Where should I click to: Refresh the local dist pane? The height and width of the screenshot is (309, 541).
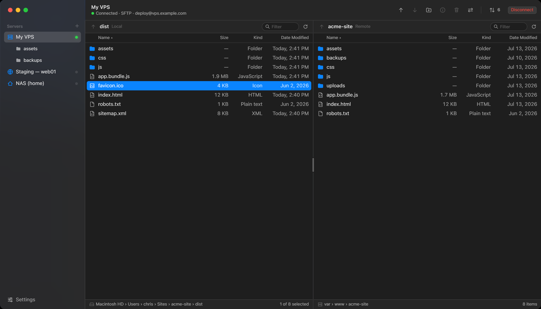305,27
